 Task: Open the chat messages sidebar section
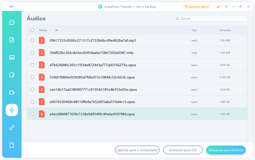coord(12,22)
